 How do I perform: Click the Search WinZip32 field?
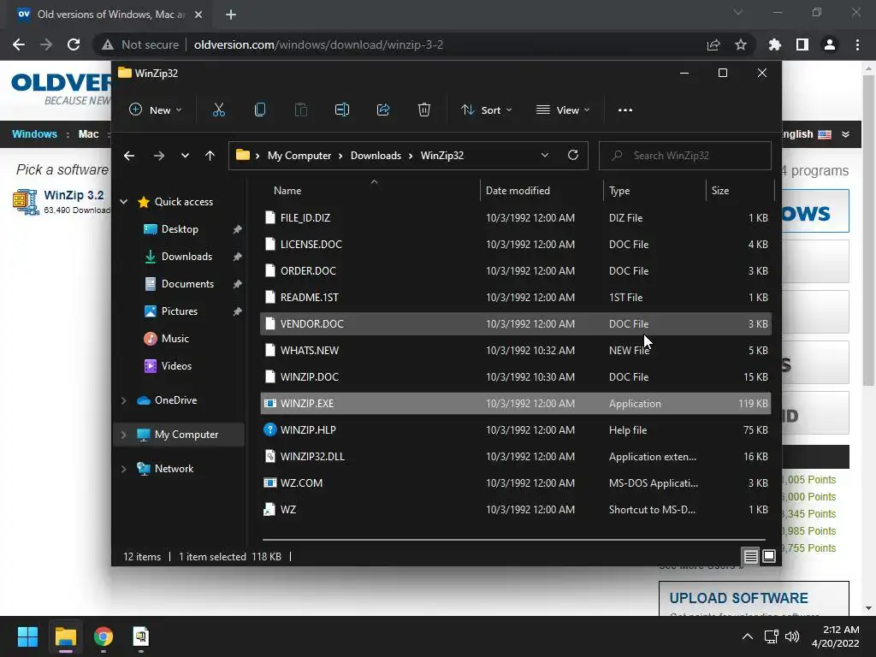click(x=685, y=156)
